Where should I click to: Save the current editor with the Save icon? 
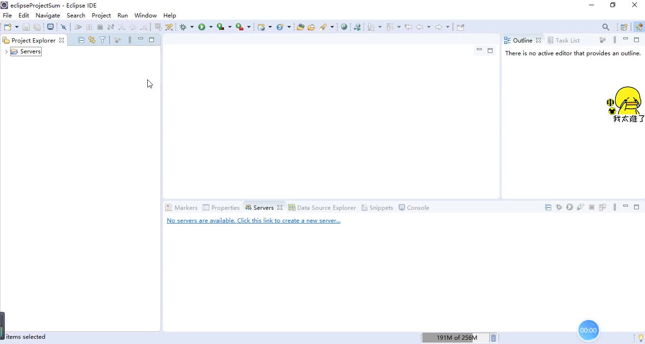tap(26, 27)
